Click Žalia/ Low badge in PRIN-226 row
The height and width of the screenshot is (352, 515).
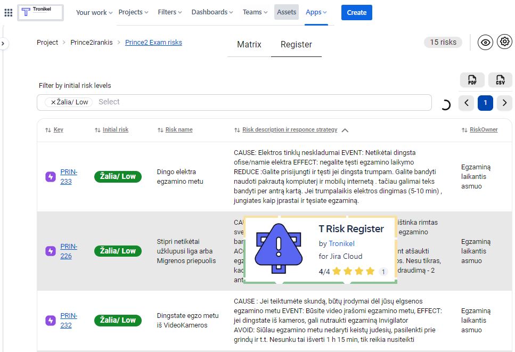pyautogui.click(x=118, y=251)
